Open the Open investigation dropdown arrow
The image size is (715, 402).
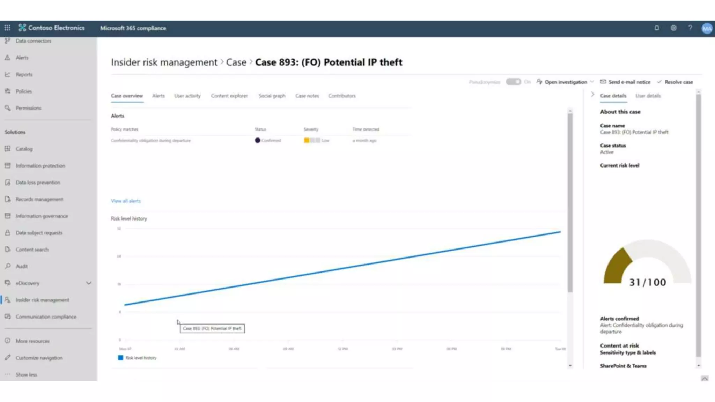click(x=592, y=82)
